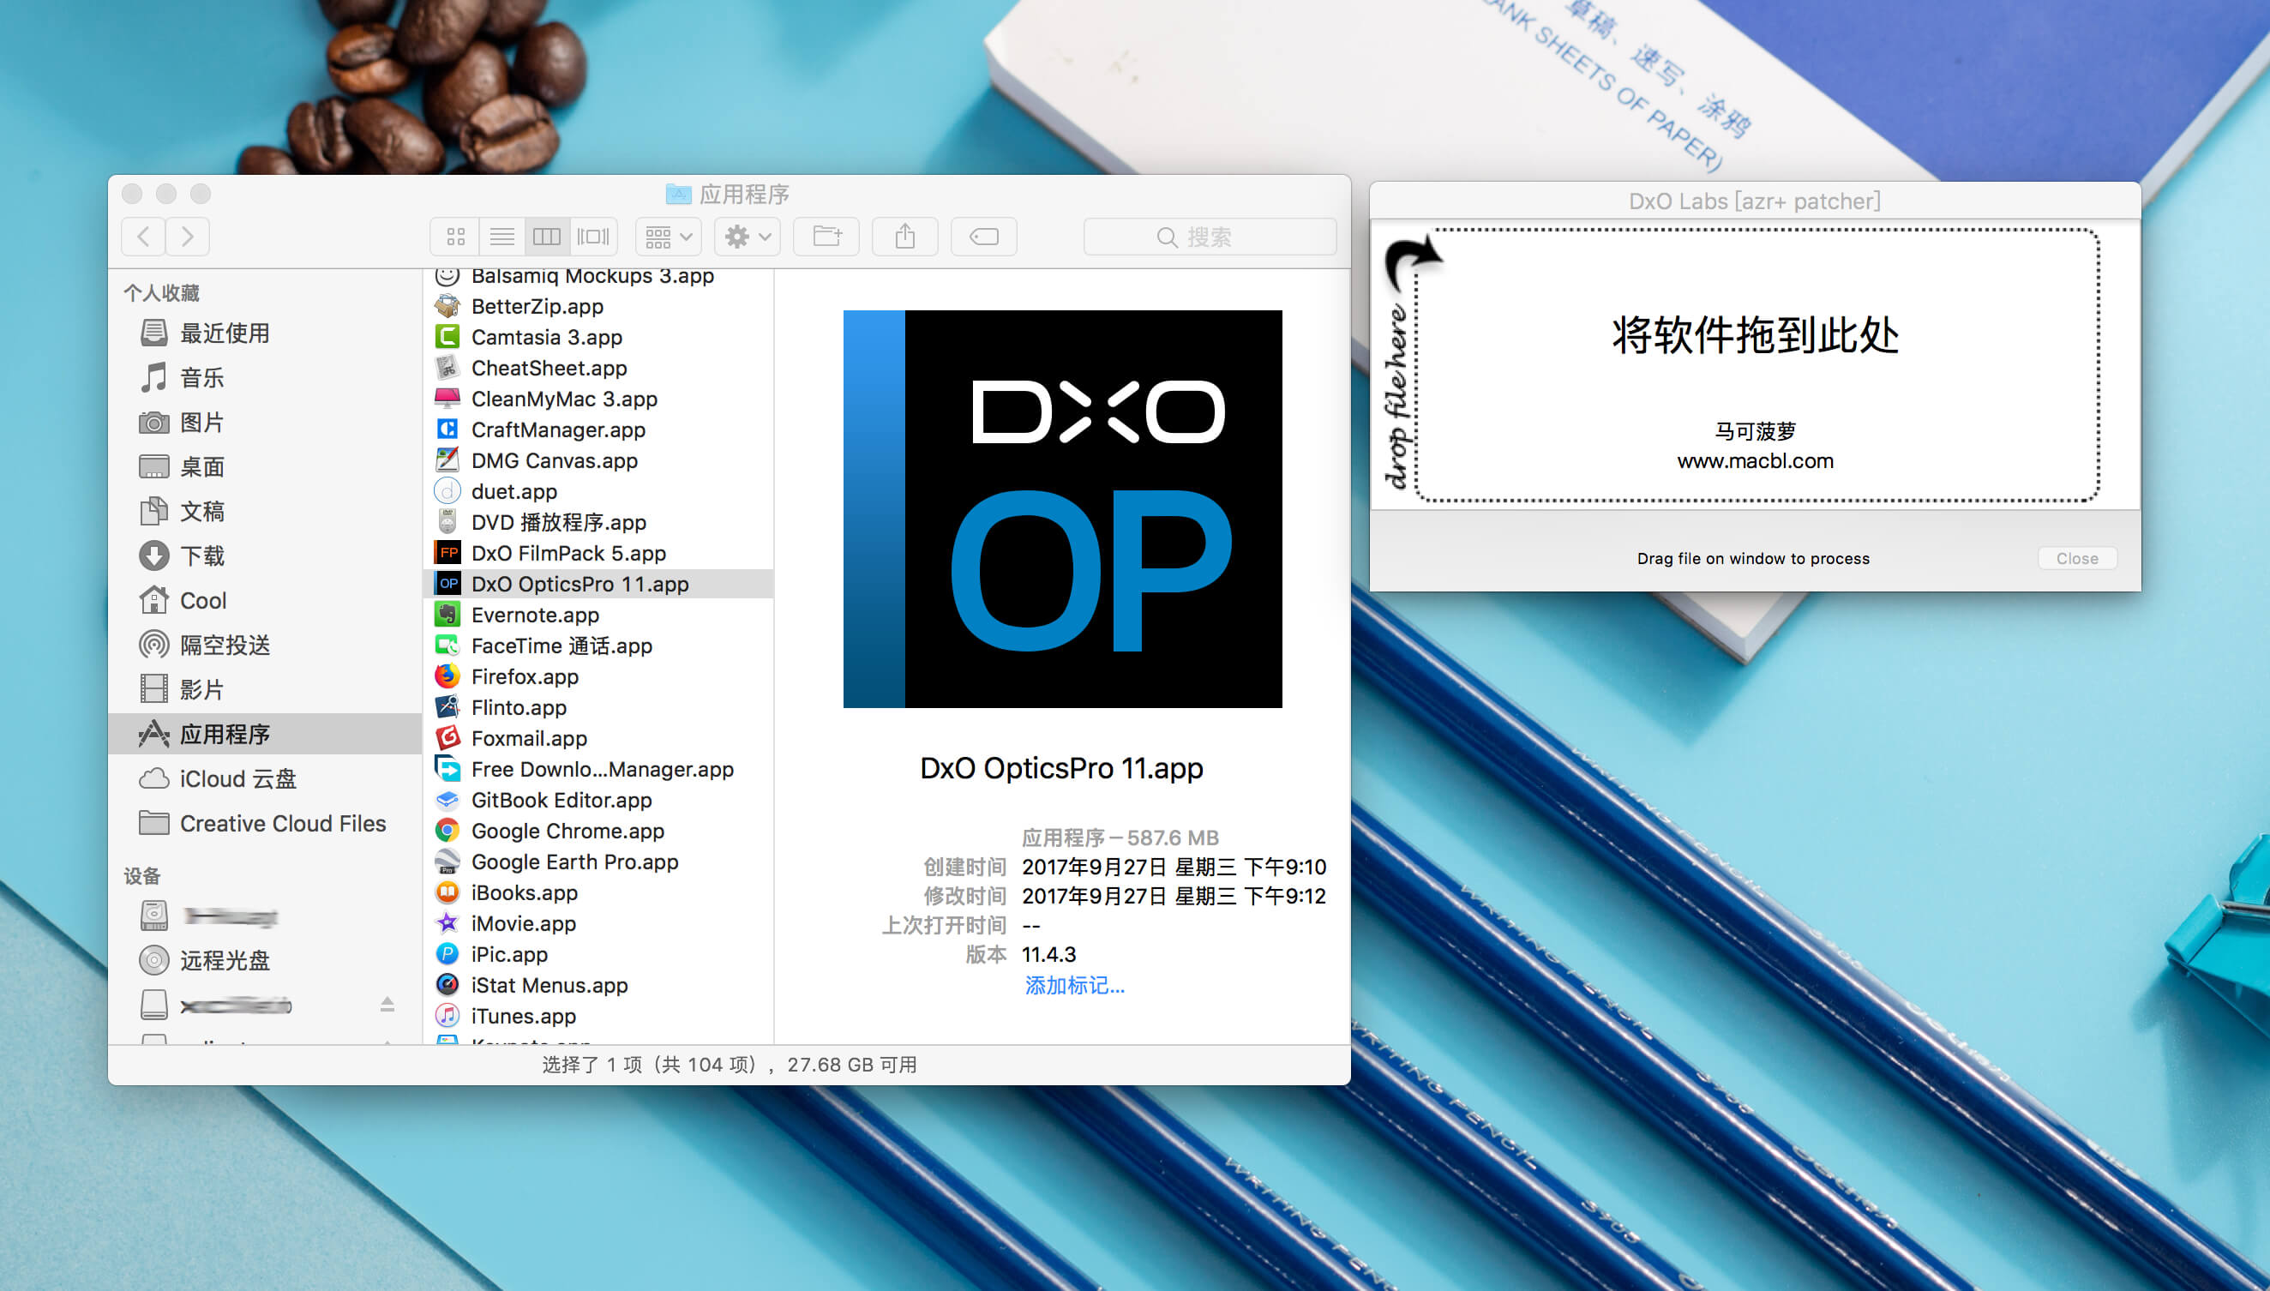
Task: Click the 将软件拖到此处 drop zone
Action: pos(1756,365)
